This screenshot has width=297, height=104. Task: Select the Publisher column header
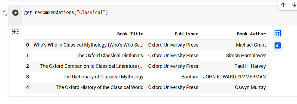click(x=186, y=34)
